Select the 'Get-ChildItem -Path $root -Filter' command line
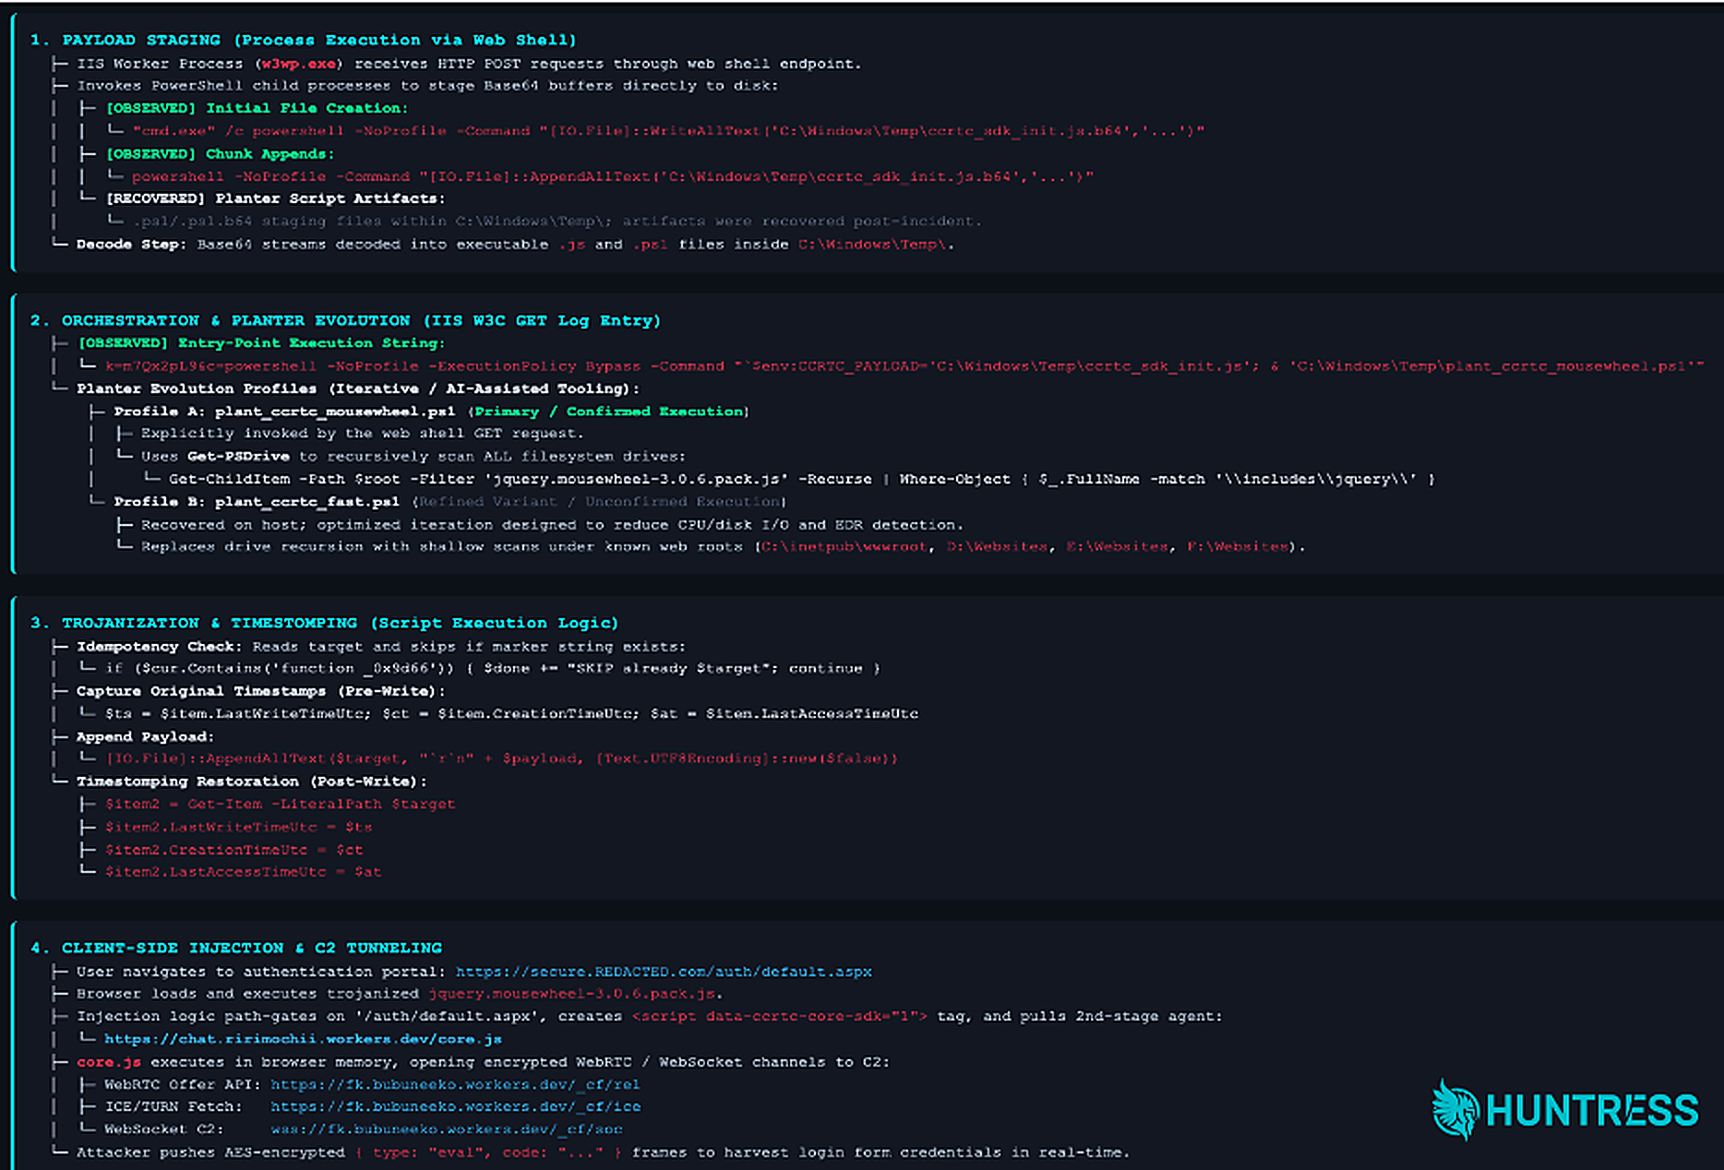 click(802, 479)
